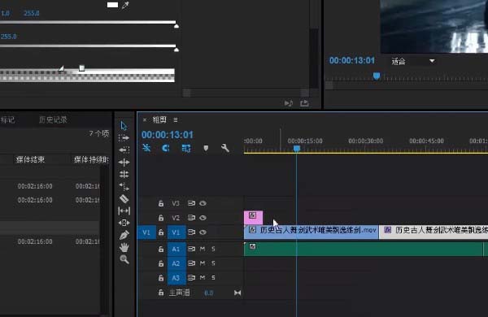Add Marker in timeline header
Image resolution: width=488 pixels, height=317 pixels.
pos(206,148)
